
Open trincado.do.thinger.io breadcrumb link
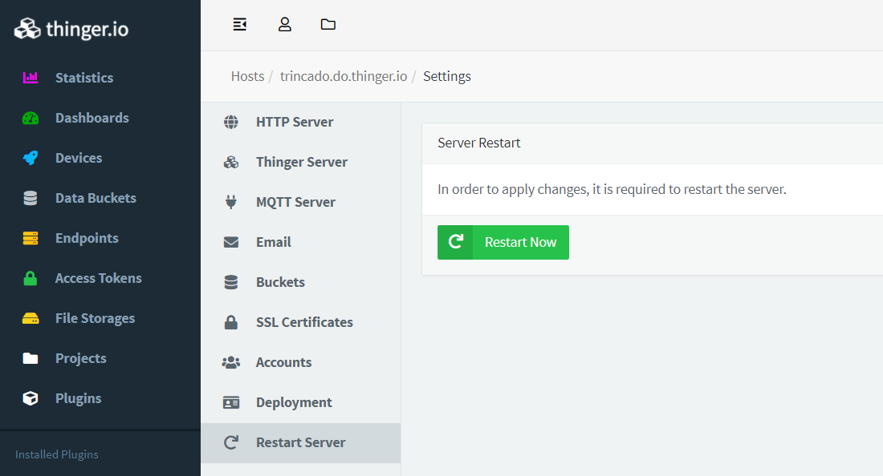343,77
